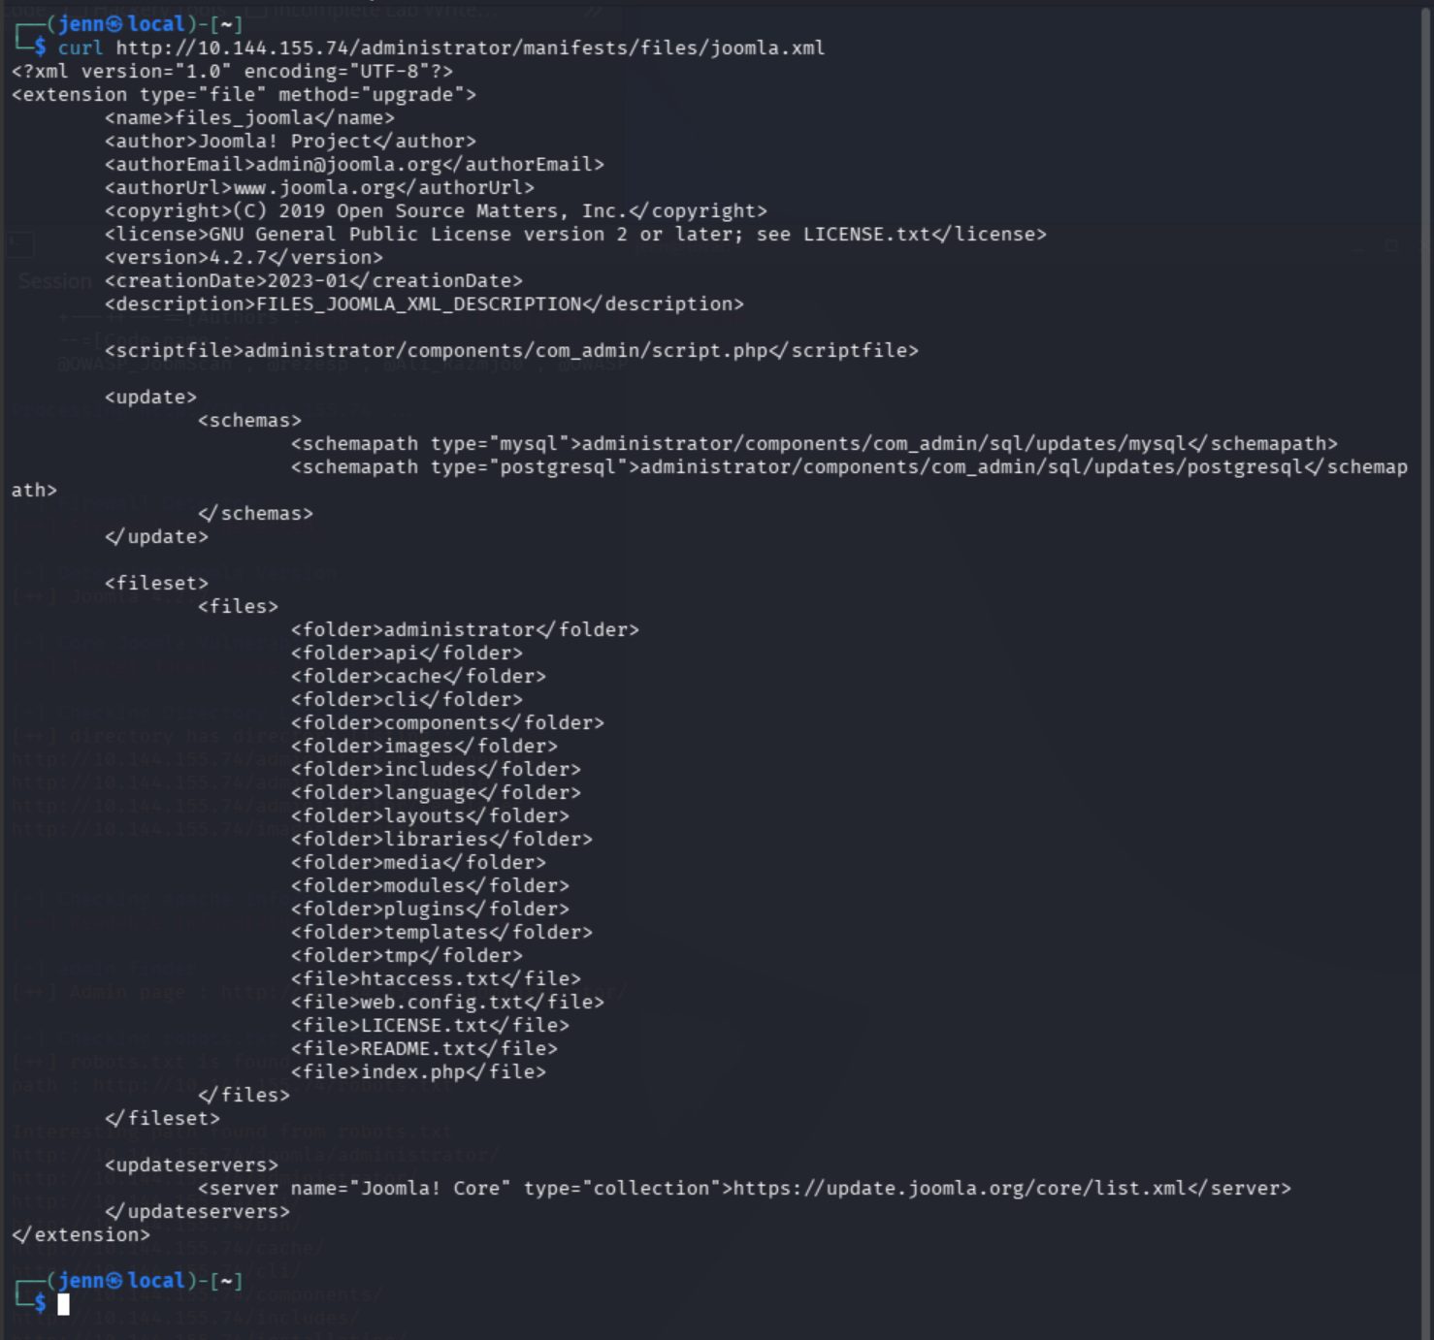Select authorEmail admin@joomla.org text
This screenshot has width=1434, height=1340.
[x=354, y=164]
